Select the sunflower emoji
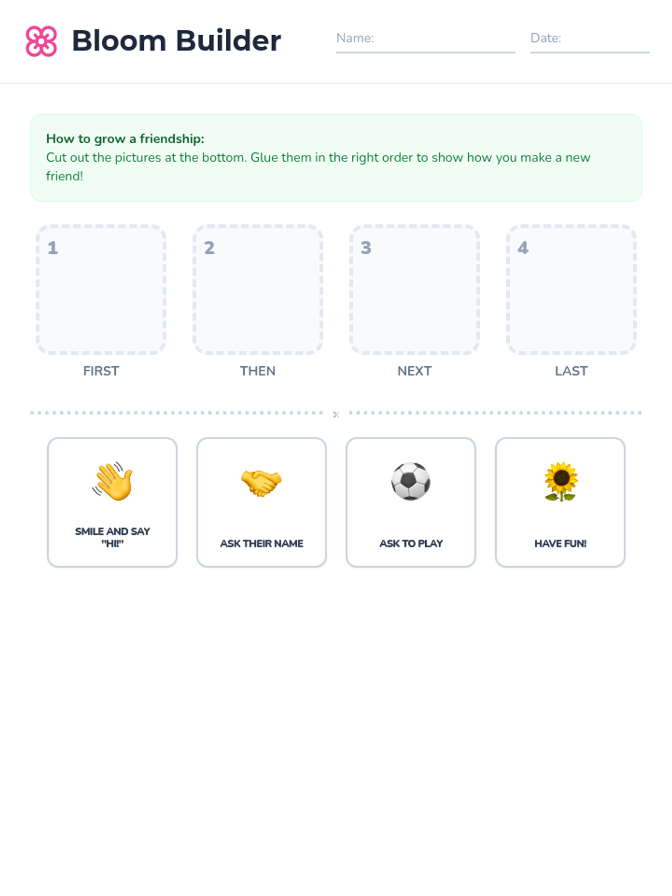This screenshot has width=672, height=896. tap(561, 481)
